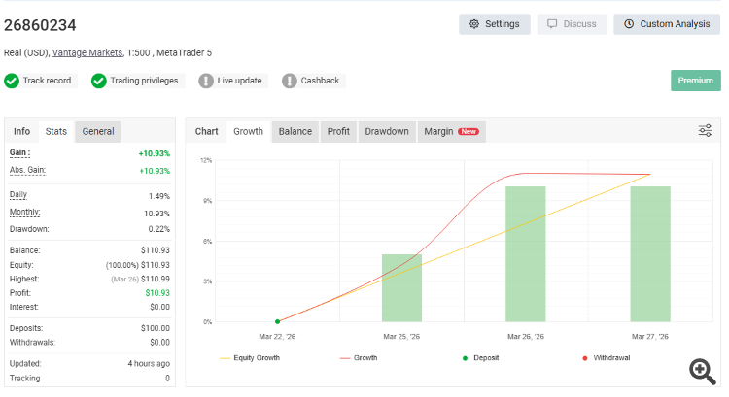This screenshot has height=397, width=729.
Task: Toggle the Equity Growth legend series
Action: (x=252, y=358)
